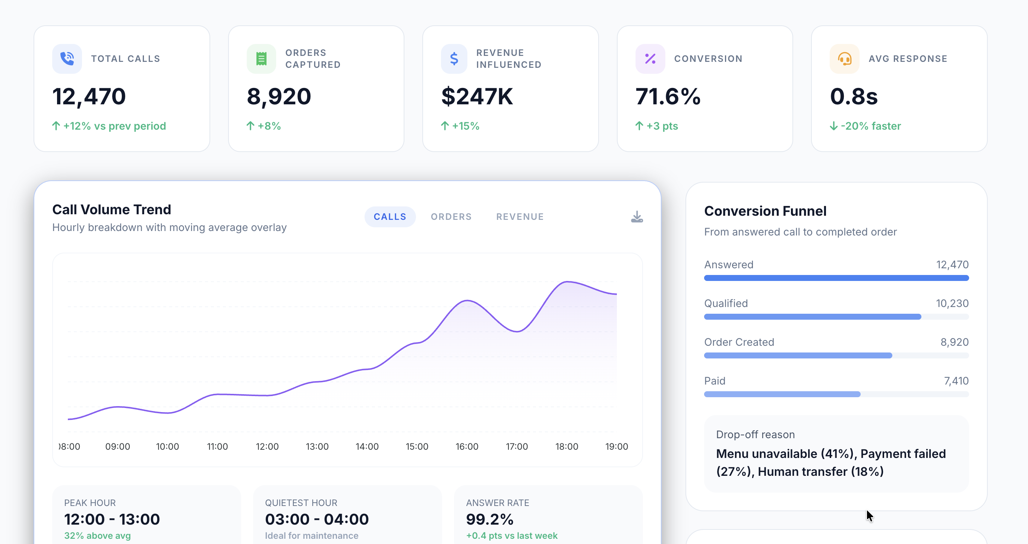Click the Conversion percentage icon
This screenshot has height=544, width=1028.
click(650, 58)
